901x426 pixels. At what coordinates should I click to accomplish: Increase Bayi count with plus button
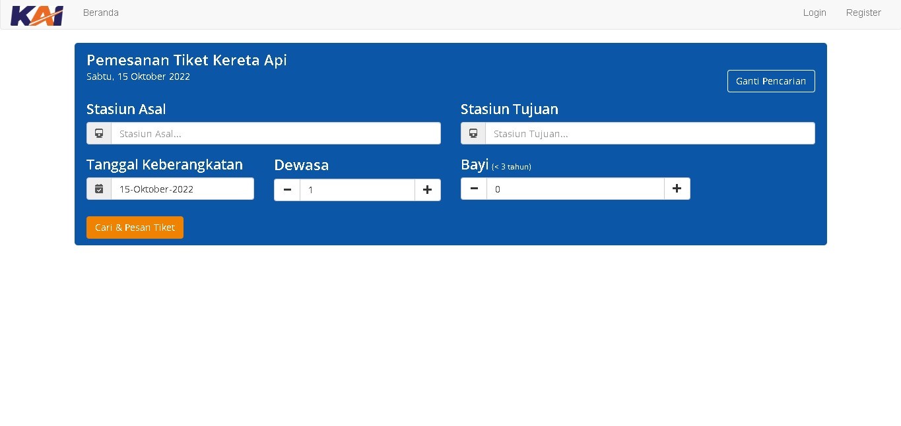(x=677, y=189)
